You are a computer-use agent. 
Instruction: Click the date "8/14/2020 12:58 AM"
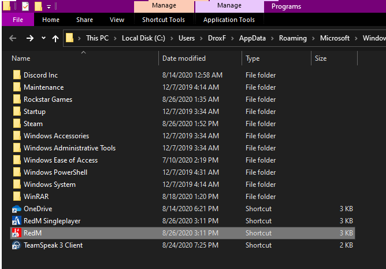[192, 75]
